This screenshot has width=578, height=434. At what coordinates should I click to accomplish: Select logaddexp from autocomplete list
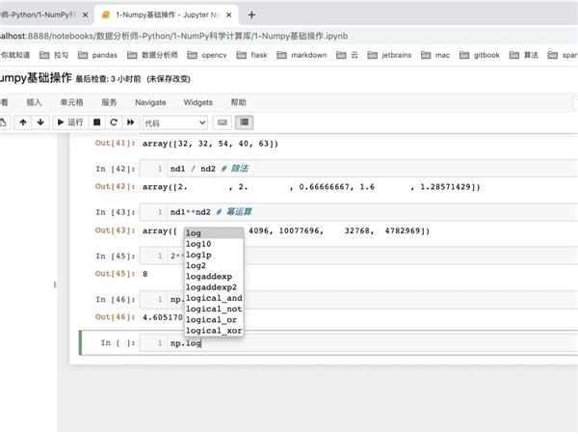point(214,277)
